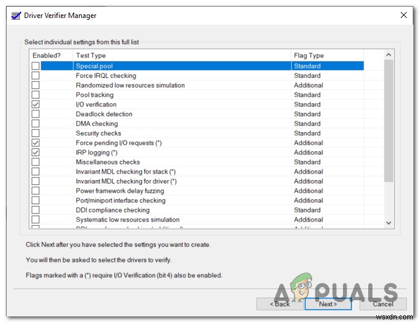
Task: Select the 'Security checks' row text
Action: (x=98, y=133)
